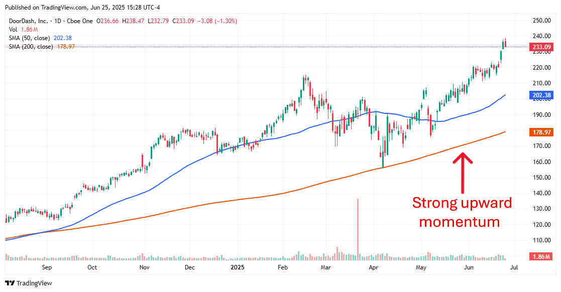The height and width of the screenshot is (292, 561).
Task: Click the 160.00 price axis label
Action: pos(542,162)
